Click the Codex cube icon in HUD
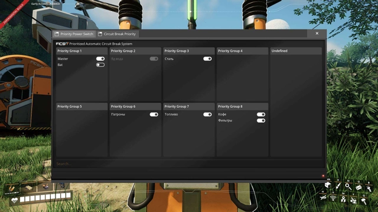The image size is (378, 212). coord(328,185)
